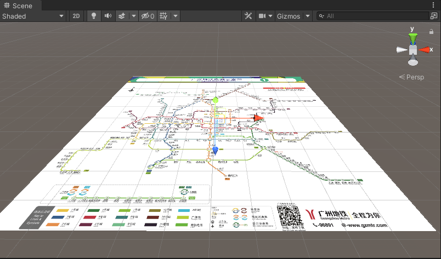Toggle hidden objects visibility icon
The height and width of the screenshot is (259, 441).
click(x=148, y=16)
